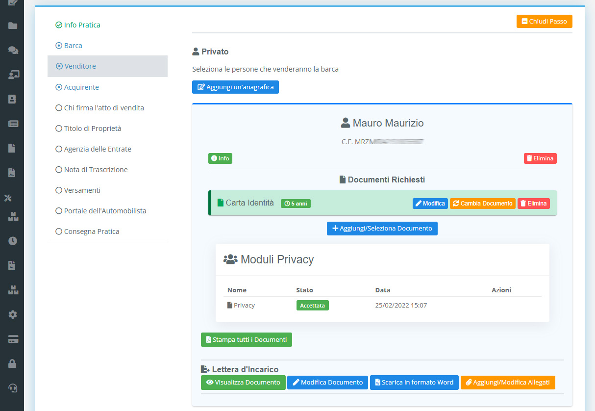Viewport: 595px width, 411px height.
Task: Click the clock icon in the sidebar
Action: (x=13, y=241)
